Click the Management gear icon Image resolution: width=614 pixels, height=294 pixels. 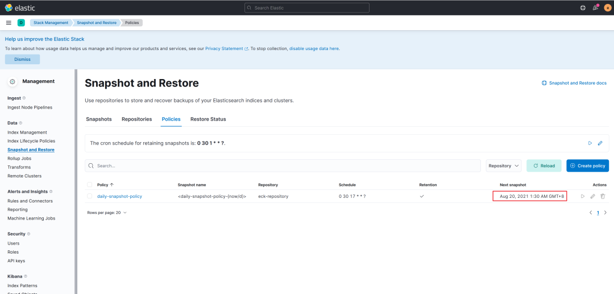(x=13, y=81)
